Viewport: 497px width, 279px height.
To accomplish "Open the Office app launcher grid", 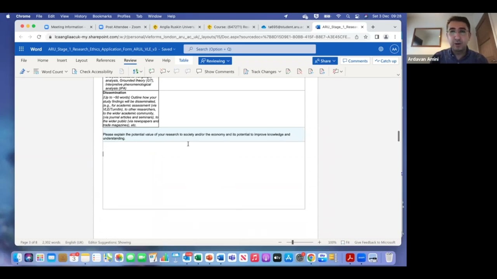I will point(21,49).
